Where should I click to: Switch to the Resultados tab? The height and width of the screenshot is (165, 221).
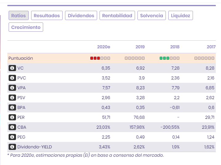tap(47, 15)
